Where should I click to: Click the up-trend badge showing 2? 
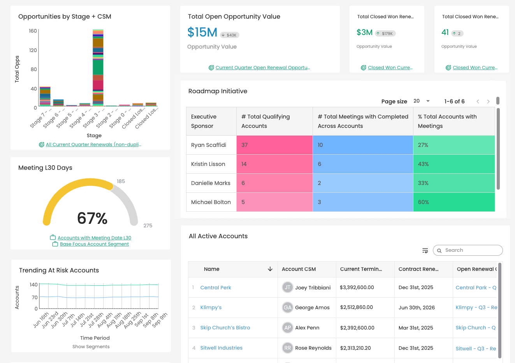pyautogui.click(x=457, y=33)
